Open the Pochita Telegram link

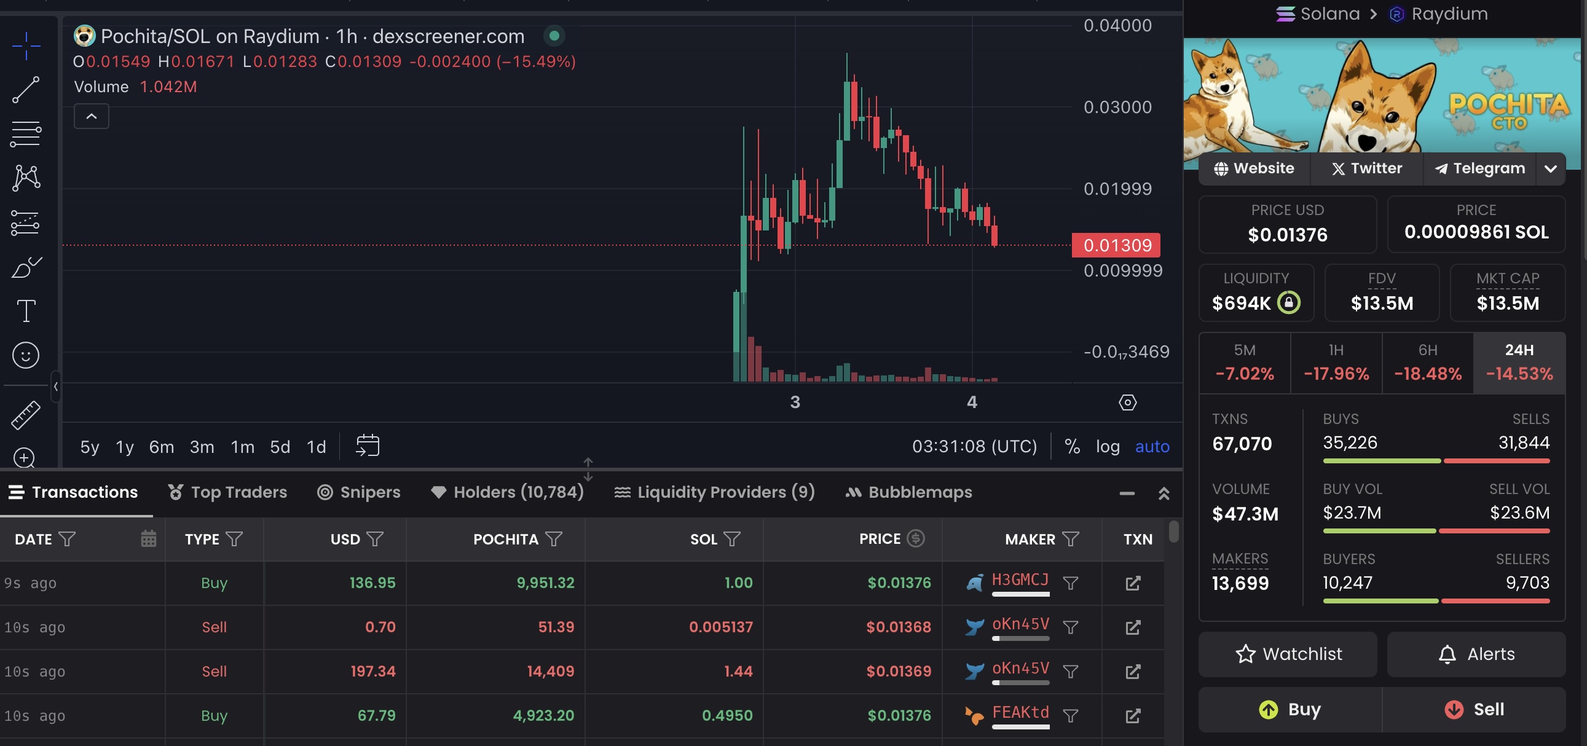[x=1479, y=168]
